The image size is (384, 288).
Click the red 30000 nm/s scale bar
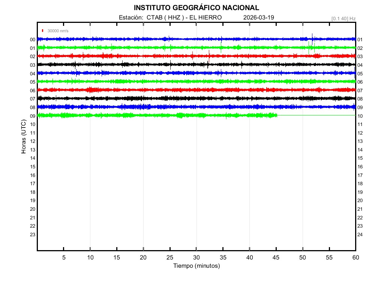pos(43,31)
